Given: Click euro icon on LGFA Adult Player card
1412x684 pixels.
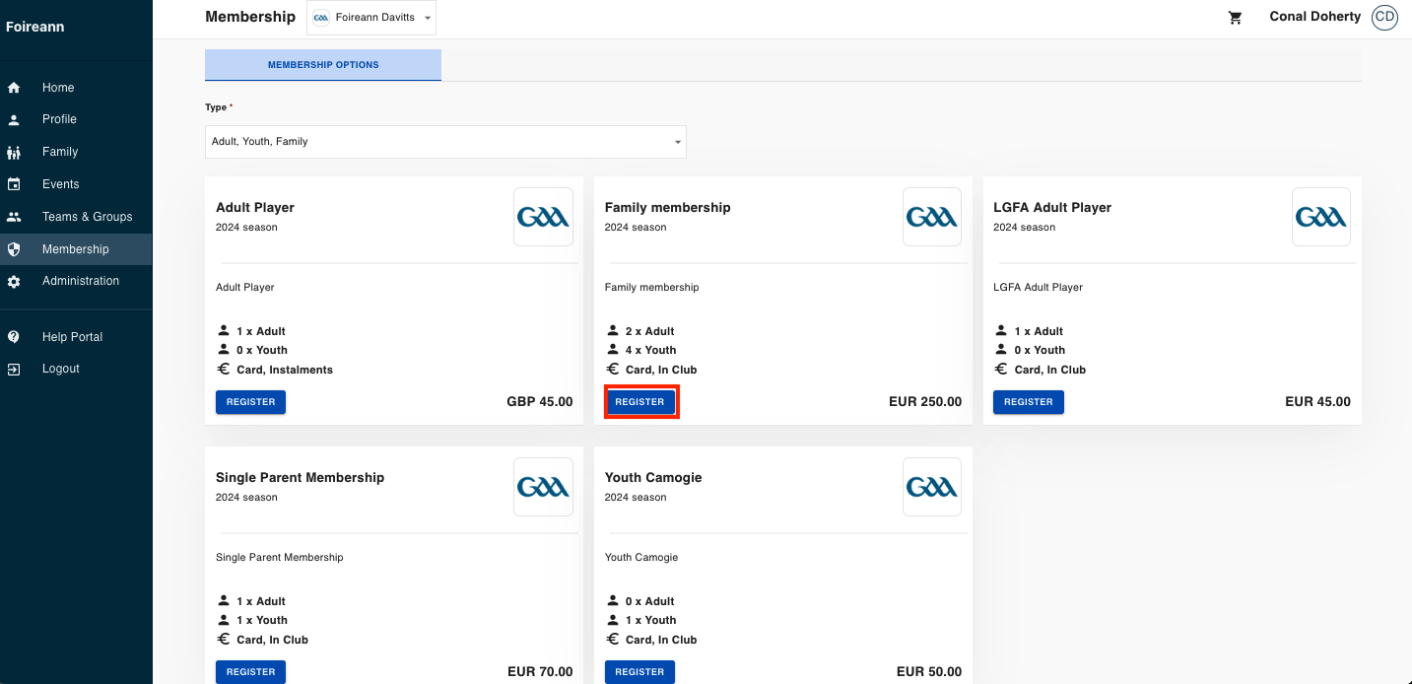Looking at the screenshot, I should pyautogui.click(x=1002, y=370).
